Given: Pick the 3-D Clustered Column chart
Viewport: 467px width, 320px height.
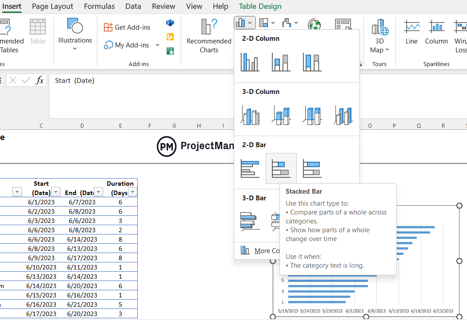Looking at the screenshot, I should (250, 115).
